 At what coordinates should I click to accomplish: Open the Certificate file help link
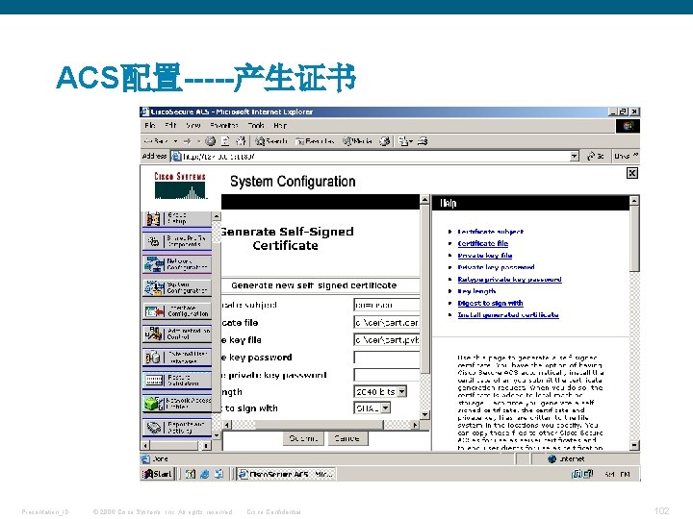coord(482,243)
